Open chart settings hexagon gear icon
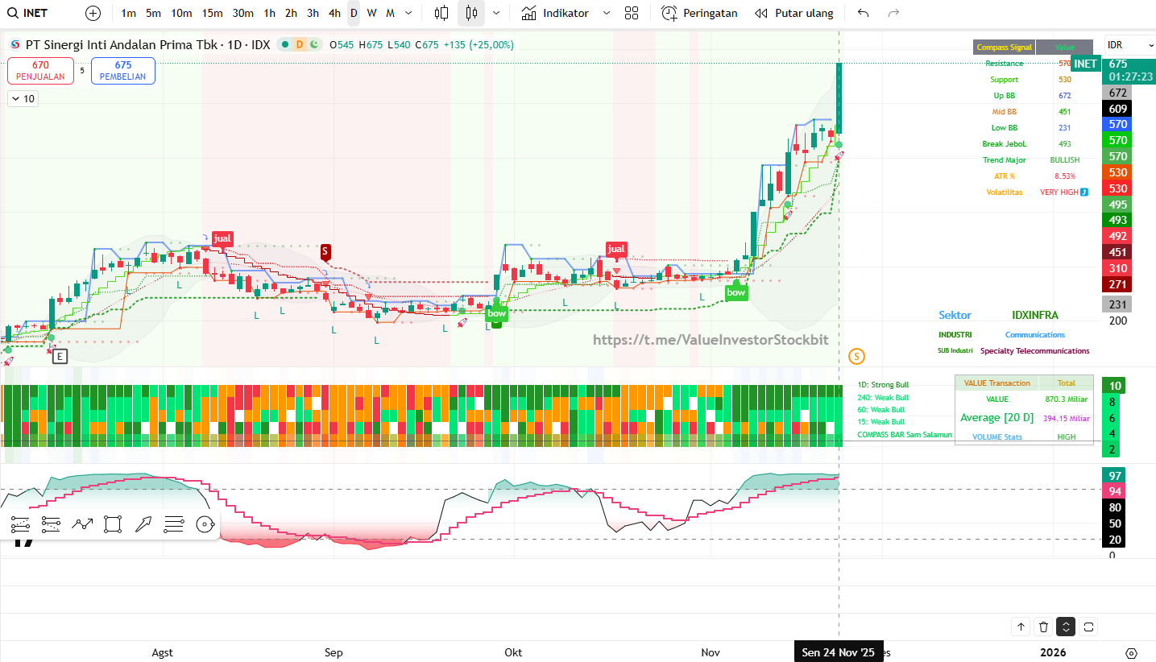 pyautogui.click(x=1131, y=652)
